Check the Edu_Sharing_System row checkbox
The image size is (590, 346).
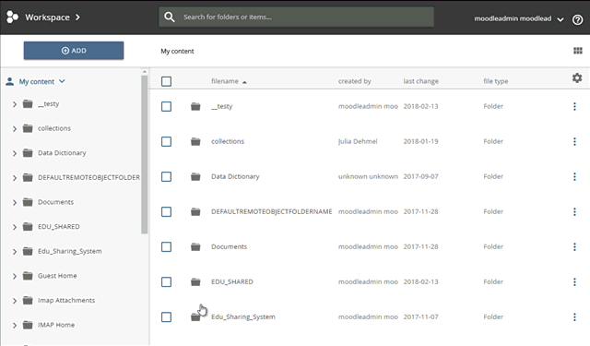166,317
